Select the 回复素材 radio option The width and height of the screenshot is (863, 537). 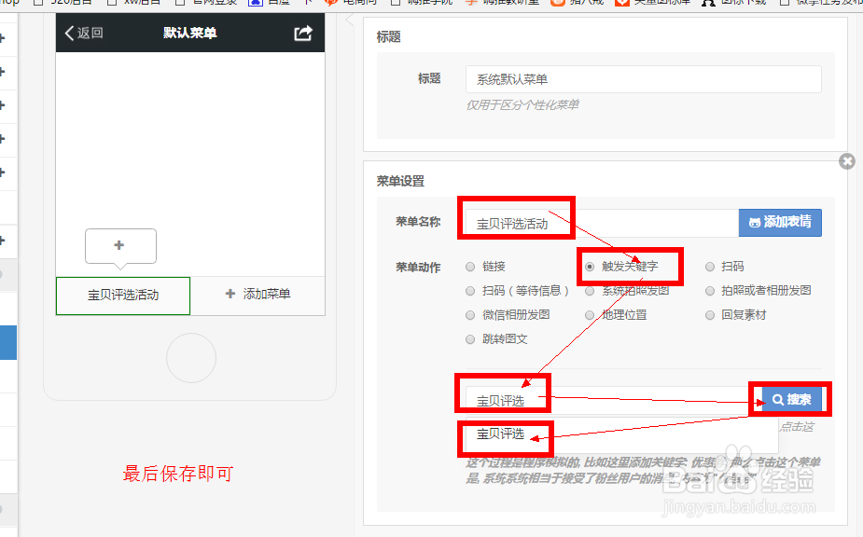pos(710,314)
